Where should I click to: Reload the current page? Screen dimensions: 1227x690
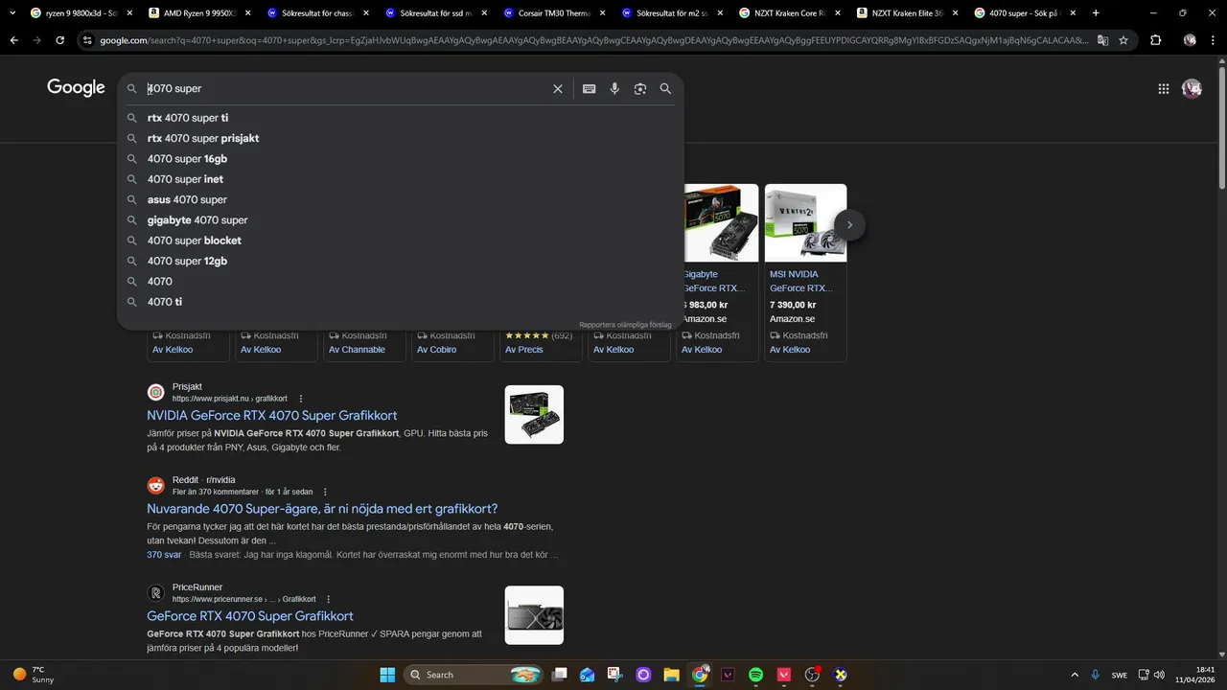[59, 40]
